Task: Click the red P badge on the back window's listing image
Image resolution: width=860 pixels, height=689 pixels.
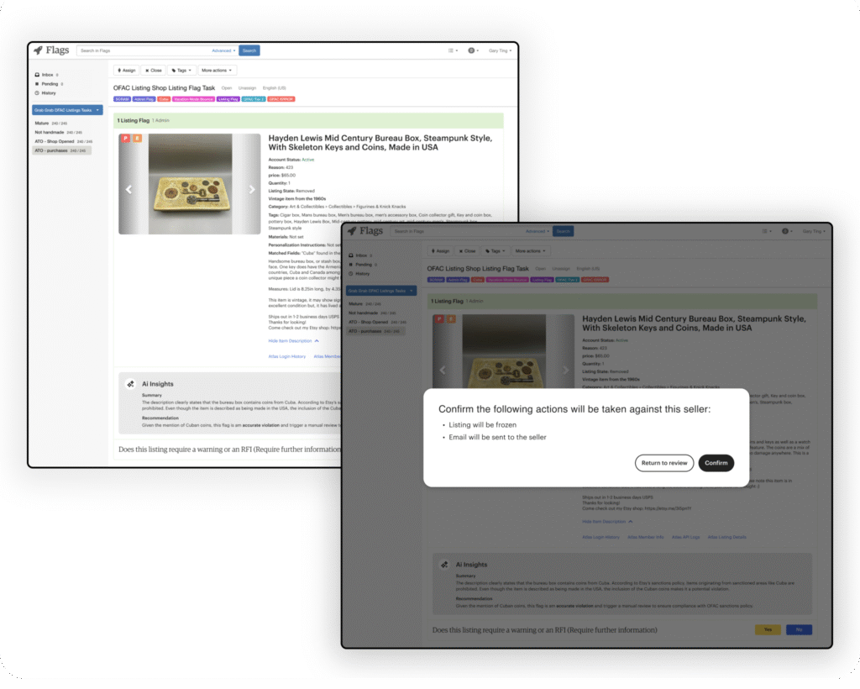Action: (x=125, y=139)
